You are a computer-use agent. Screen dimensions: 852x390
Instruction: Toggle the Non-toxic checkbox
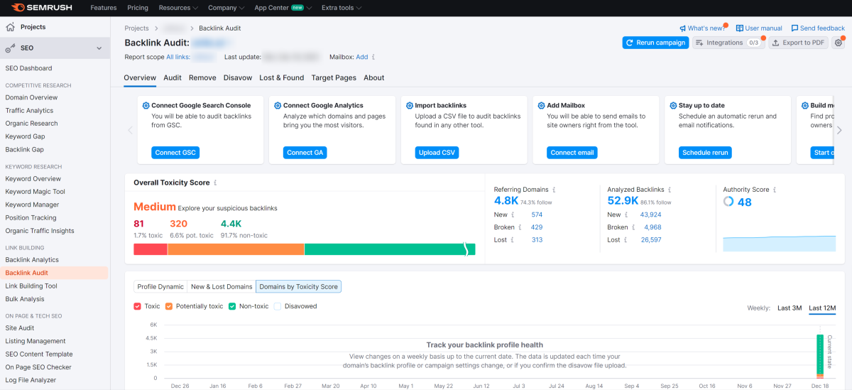232,306
